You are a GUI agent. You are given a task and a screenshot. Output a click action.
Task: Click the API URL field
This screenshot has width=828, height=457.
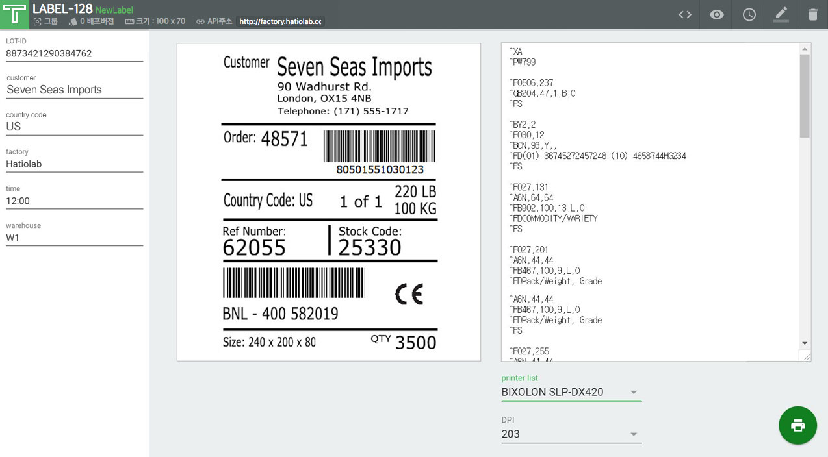tap(280, 21)
